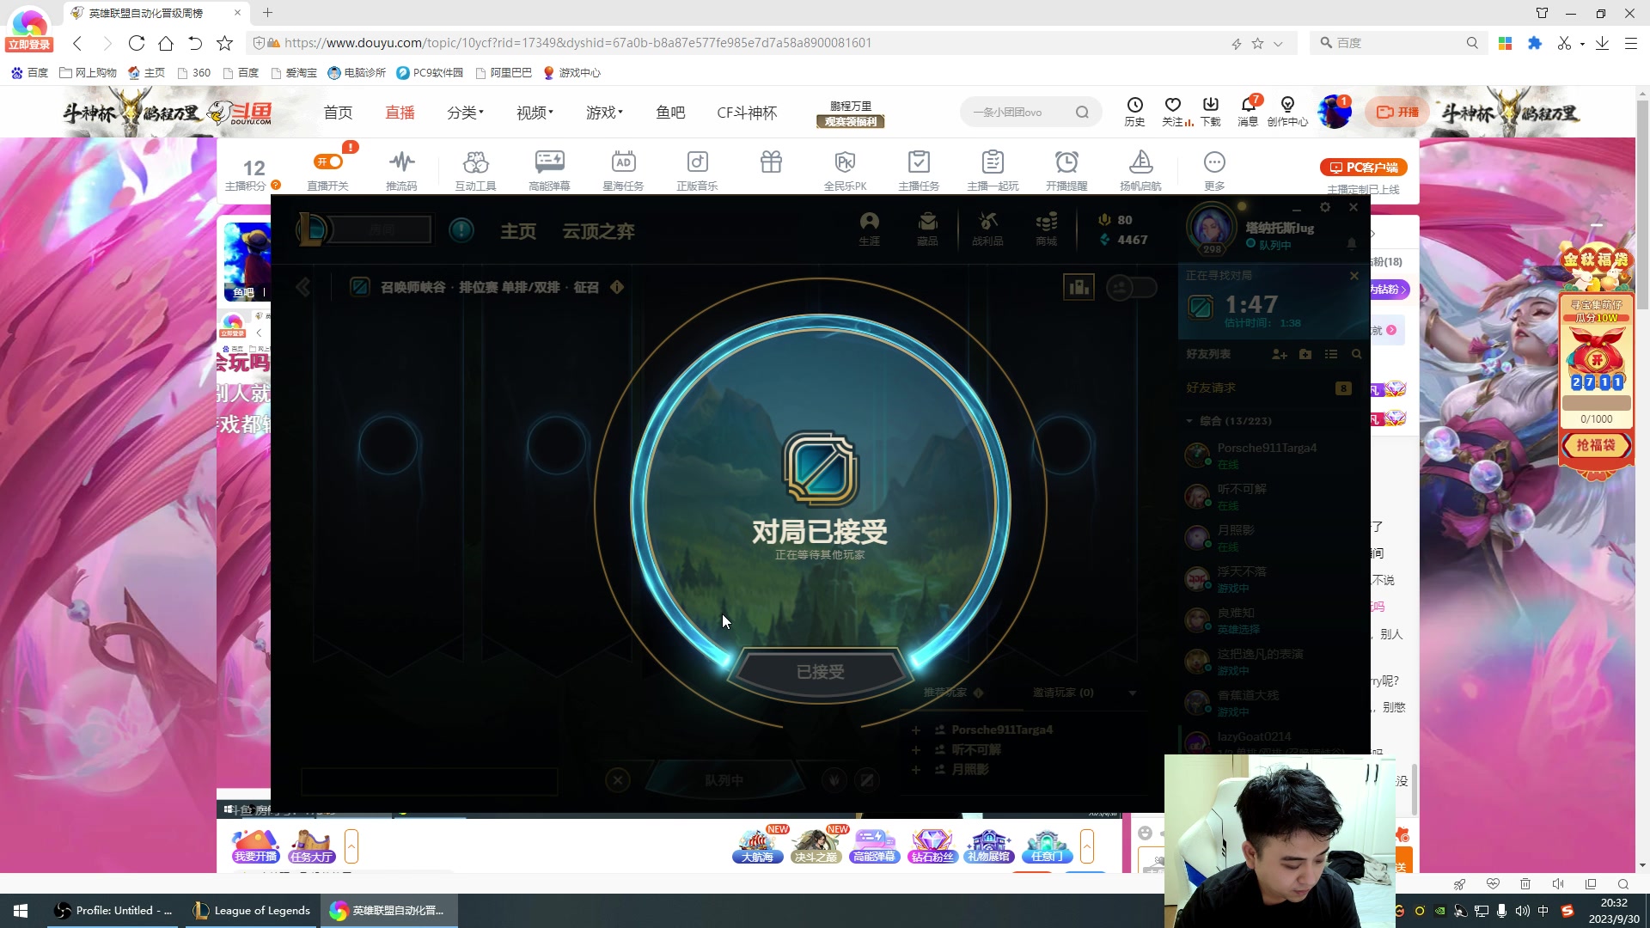Open League client settings gear
The image size is (1650, 928).
click(1325, 207)
